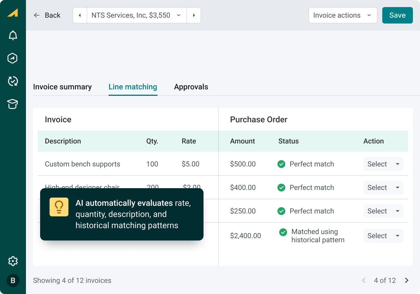420x294 pixels.
Task: Open settings gear icon in sidebar
Action: point(13,261)
